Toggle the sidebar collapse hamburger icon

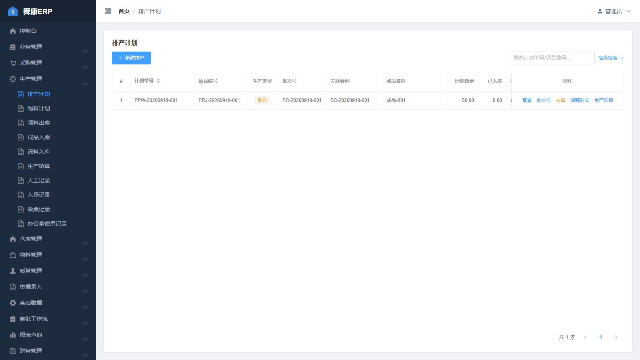coord(108,11)
